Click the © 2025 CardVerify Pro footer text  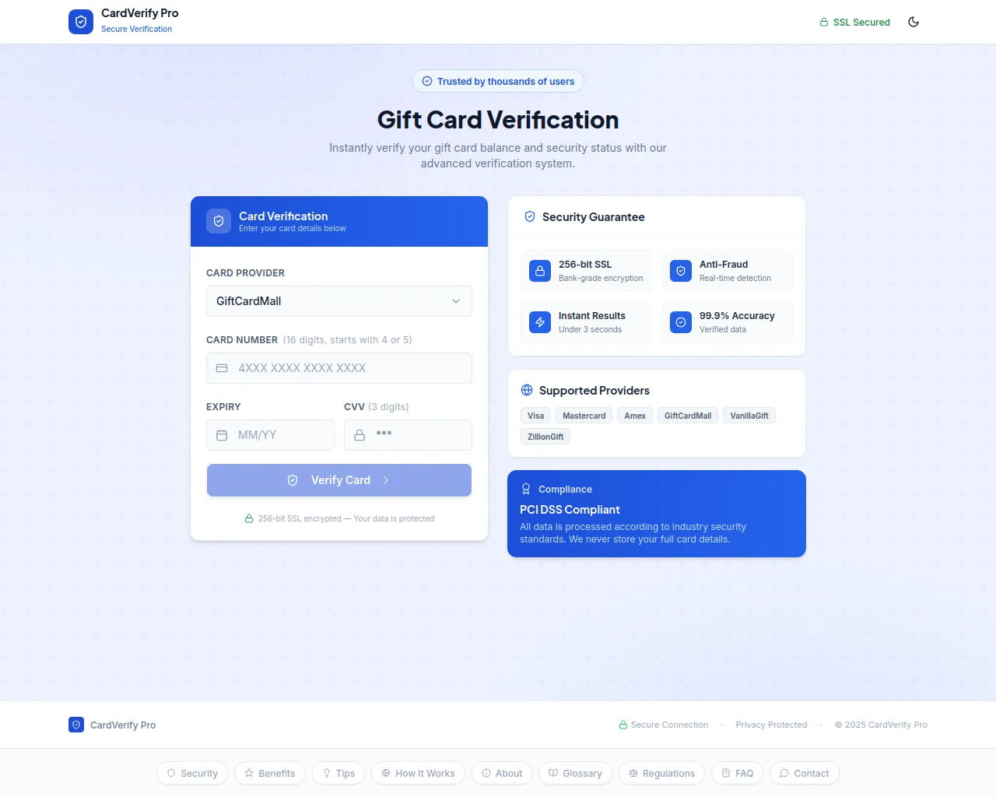(x=881, y=725)
